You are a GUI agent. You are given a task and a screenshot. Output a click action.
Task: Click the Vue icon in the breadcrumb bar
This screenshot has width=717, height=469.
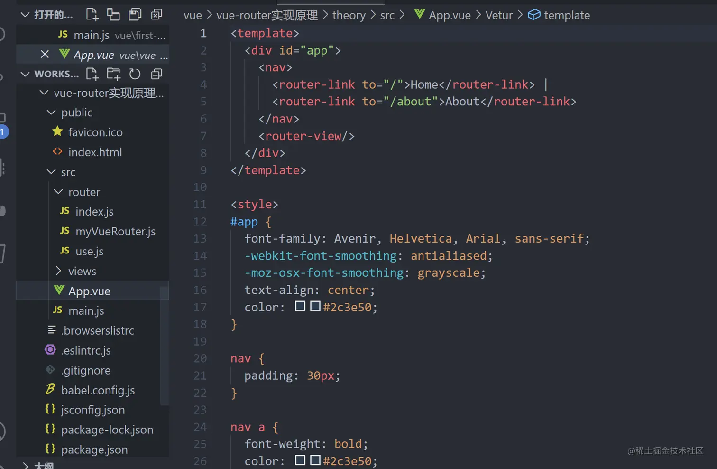[x=420, y=14]
